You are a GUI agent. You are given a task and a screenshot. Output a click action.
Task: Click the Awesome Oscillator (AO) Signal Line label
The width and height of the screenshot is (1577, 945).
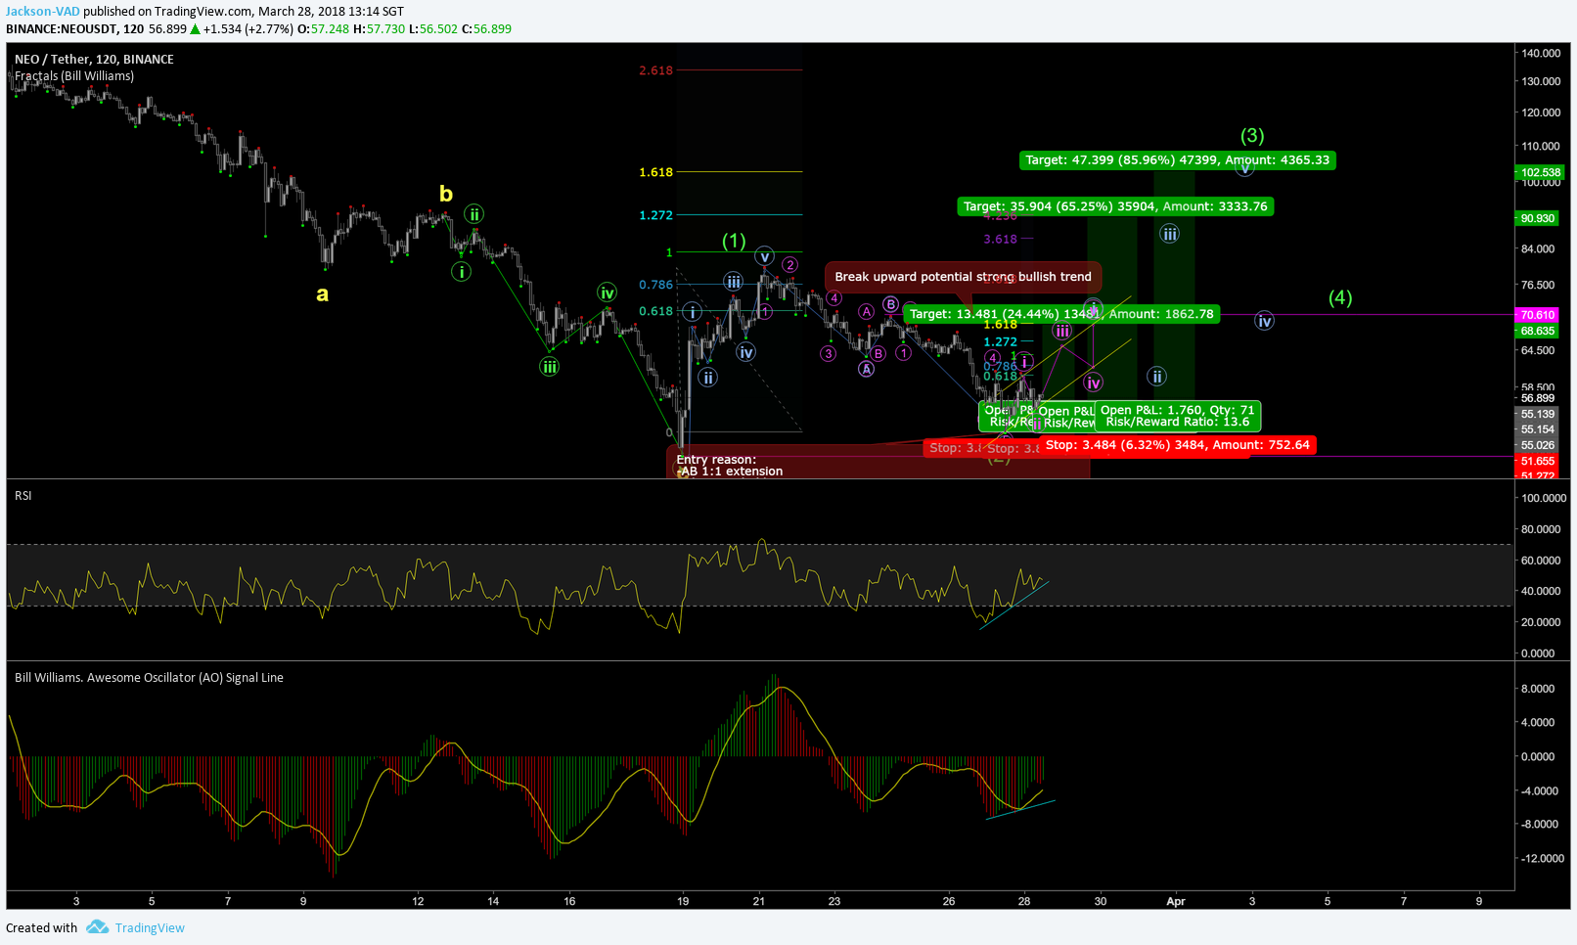click(x=149, y=678)
